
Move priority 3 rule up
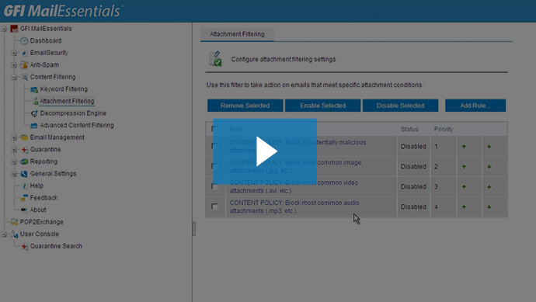pyautogui.click(x=464, y=187)
